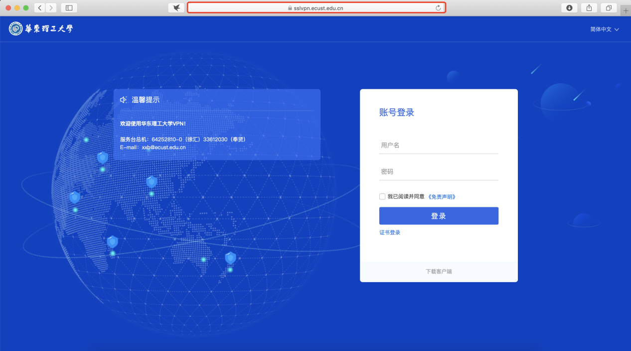Open the 简体中文 language dropdown
The image size is (631, 351).
pyautogui.click(x=605, y=29)
